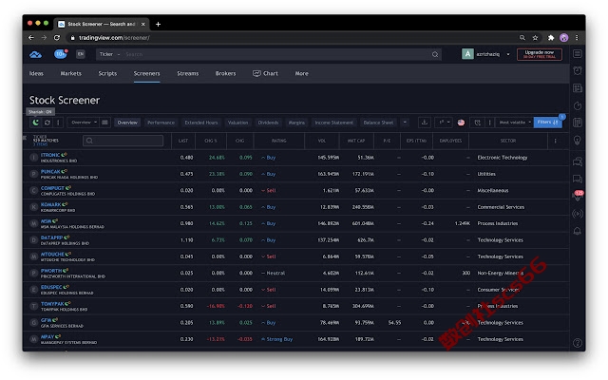Open the notifications 10+ badge
The height and width of the screenshot is (380, 608).
(x=61, y=54)
